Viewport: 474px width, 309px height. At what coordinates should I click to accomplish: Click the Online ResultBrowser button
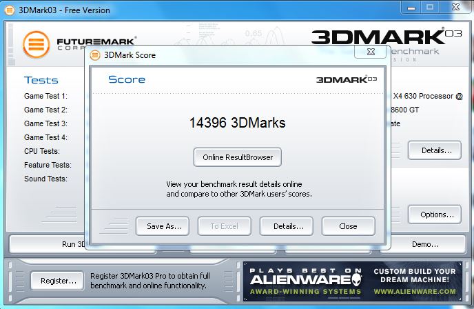tap(237, 157)
